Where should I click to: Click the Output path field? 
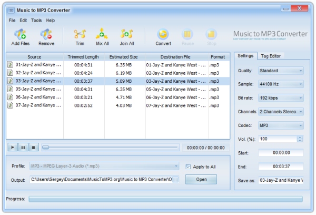[x=101, y=179]
